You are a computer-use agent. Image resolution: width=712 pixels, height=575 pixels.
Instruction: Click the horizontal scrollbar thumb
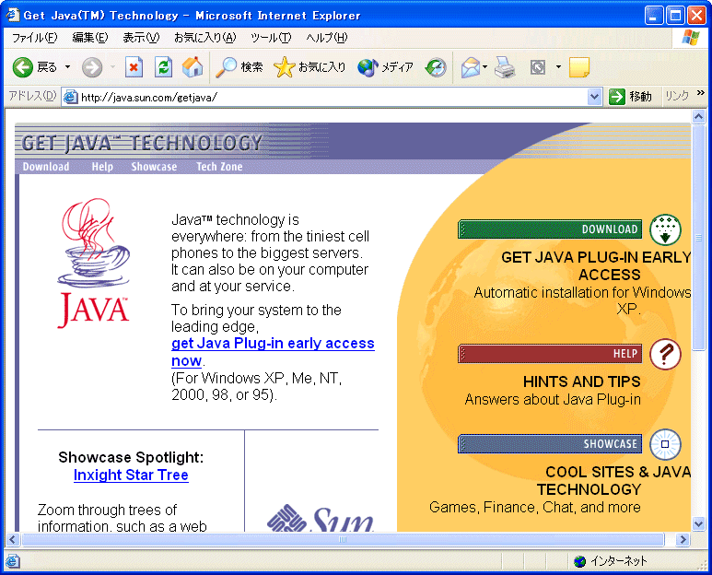click(343, 540)
